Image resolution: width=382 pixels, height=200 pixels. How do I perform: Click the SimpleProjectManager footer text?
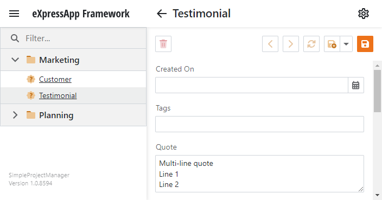[x=39, y=175]
